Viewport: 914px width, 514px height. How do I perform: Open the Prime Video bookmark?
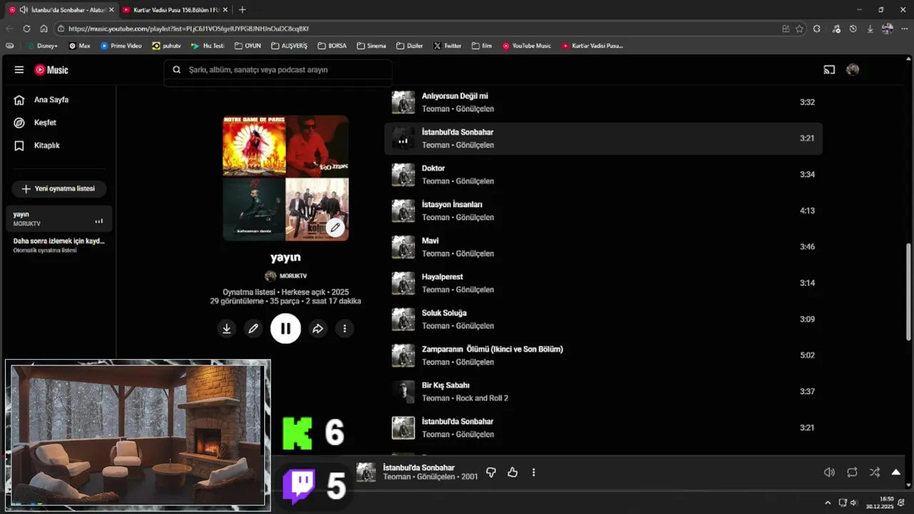(x=121, y=46)
